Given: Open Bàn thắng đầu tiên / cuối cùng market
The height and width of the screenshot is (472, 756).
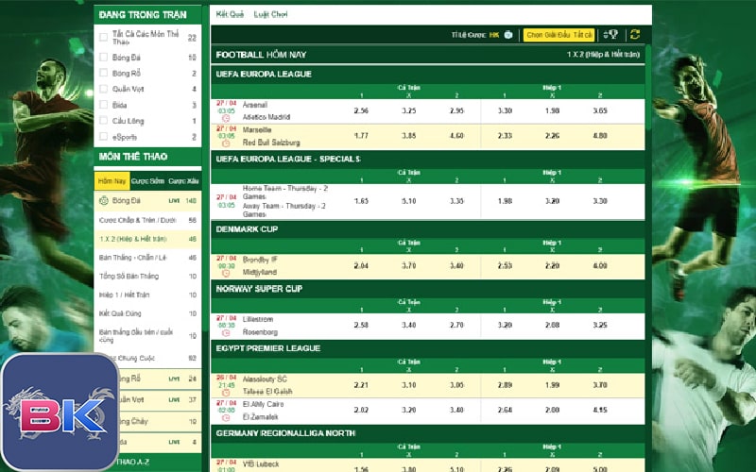Looking at the screenshot, I should click(147, 335).
